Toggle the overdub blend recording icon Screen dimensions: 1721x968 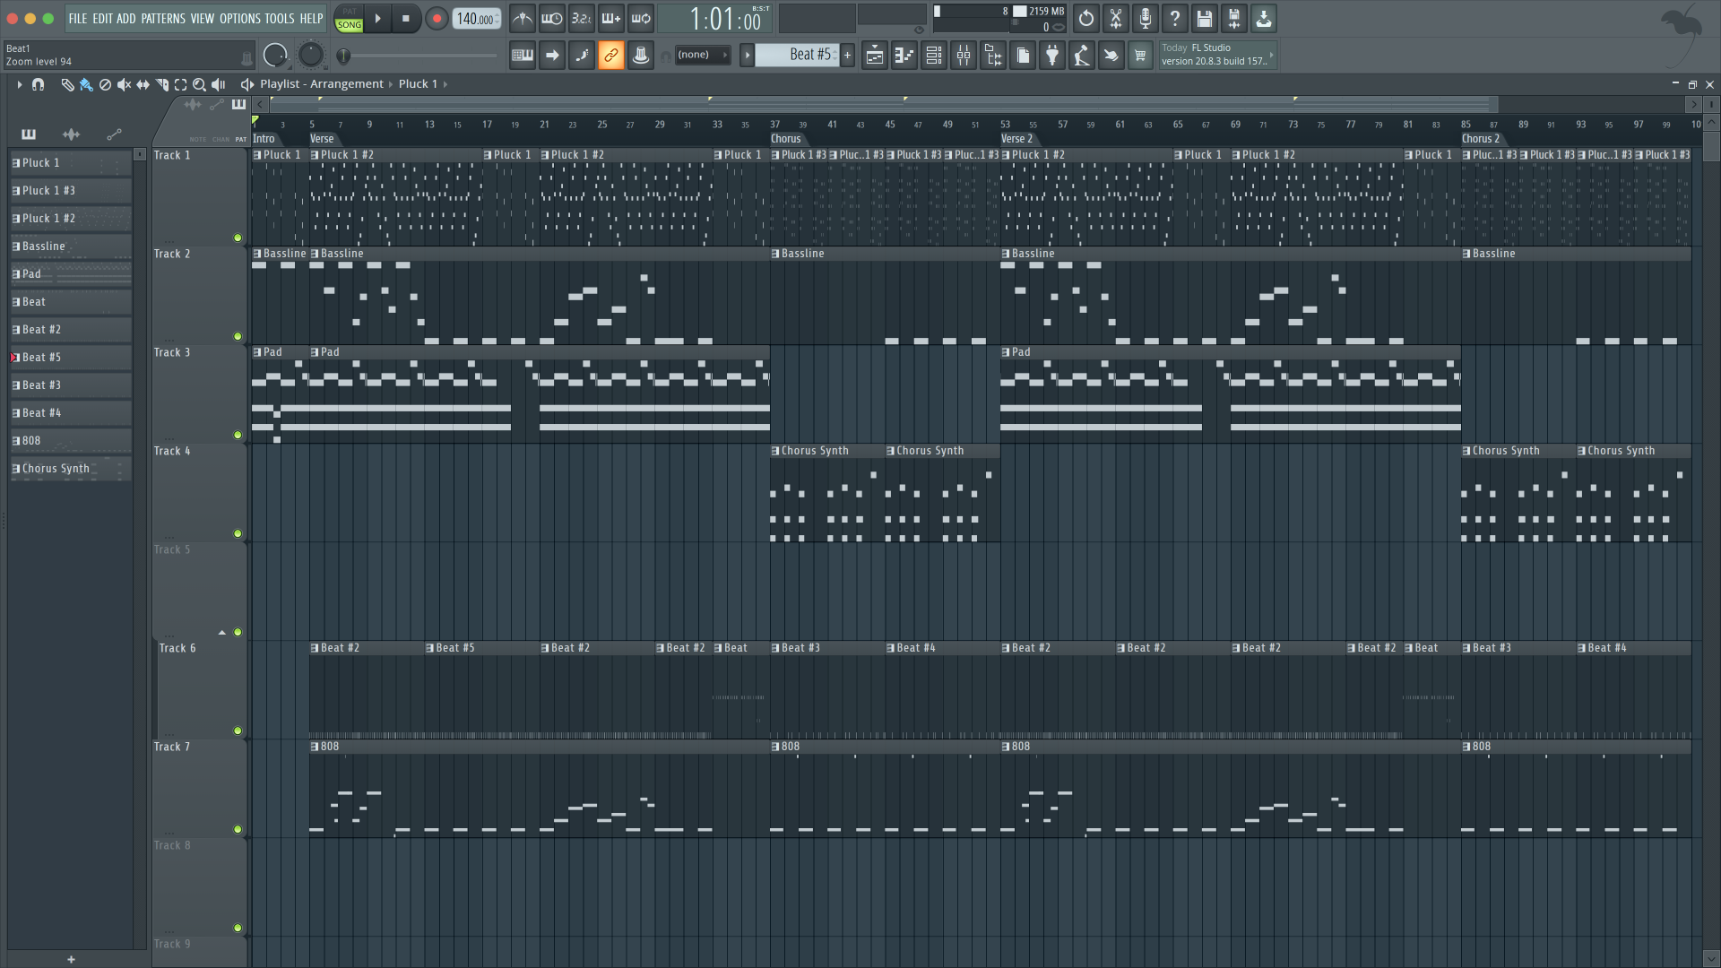[611, 18]
